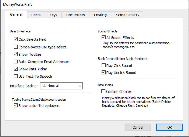Click the Sound Effects heading
Screen dimensions: 189x137
point(108,31)
